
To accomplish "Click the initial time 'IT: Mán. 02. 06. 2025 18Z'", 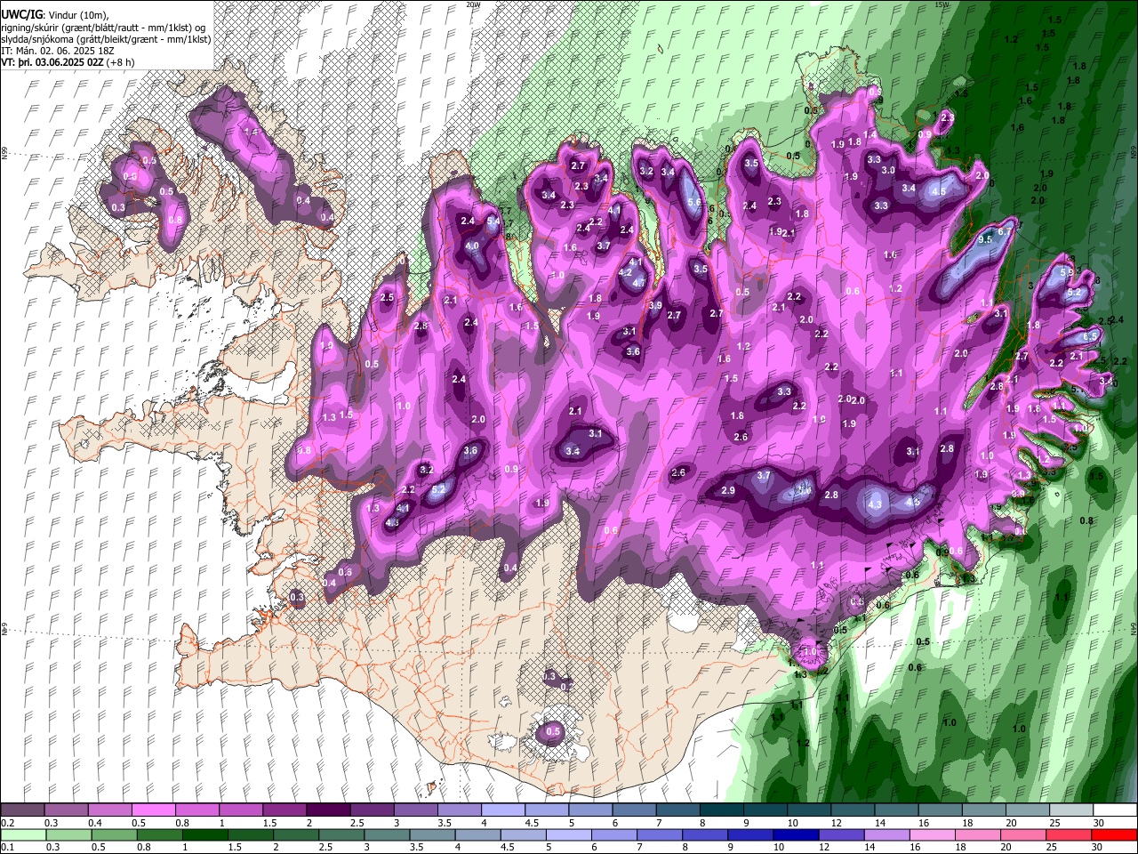I will (x=60, y=51).
